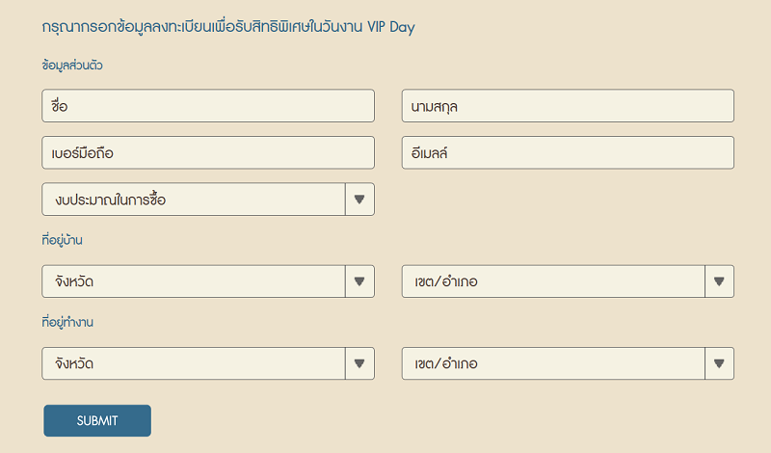Open เขต/อำเภอ select under ที่อยู่บ้าน
Screen dimensions: 771x453
(x=568, y=281)
